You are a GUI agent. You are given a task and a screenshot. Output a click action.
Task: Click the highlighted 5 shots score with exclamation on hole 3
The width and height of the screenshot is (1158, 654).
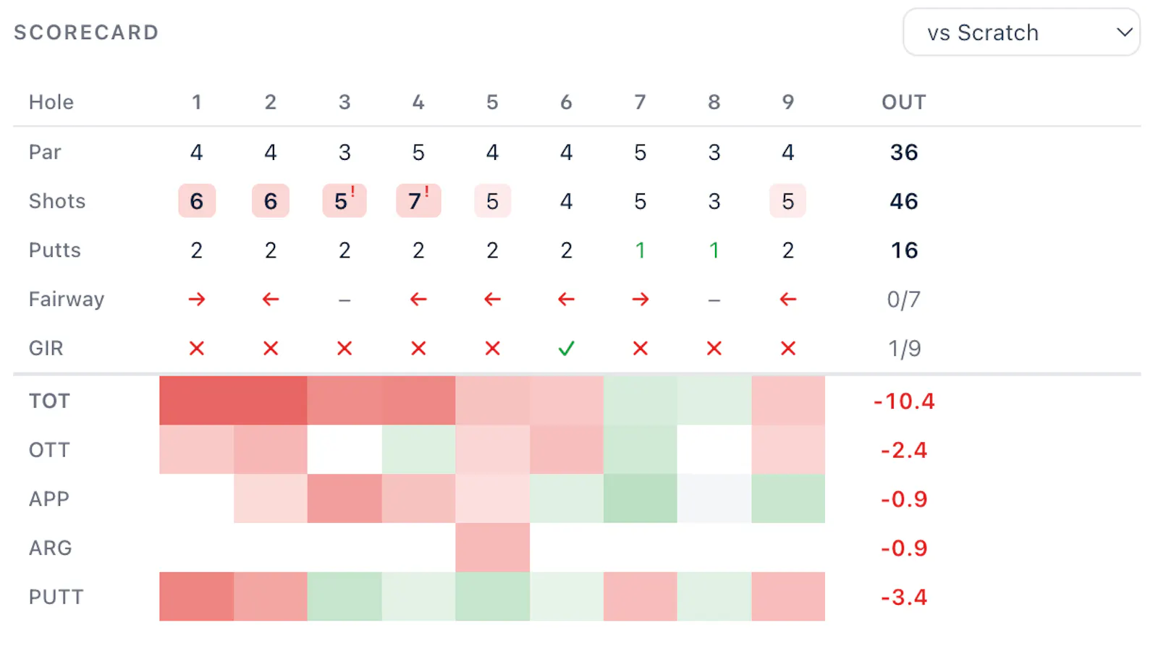pyautogui.click(x=345, y=201)
